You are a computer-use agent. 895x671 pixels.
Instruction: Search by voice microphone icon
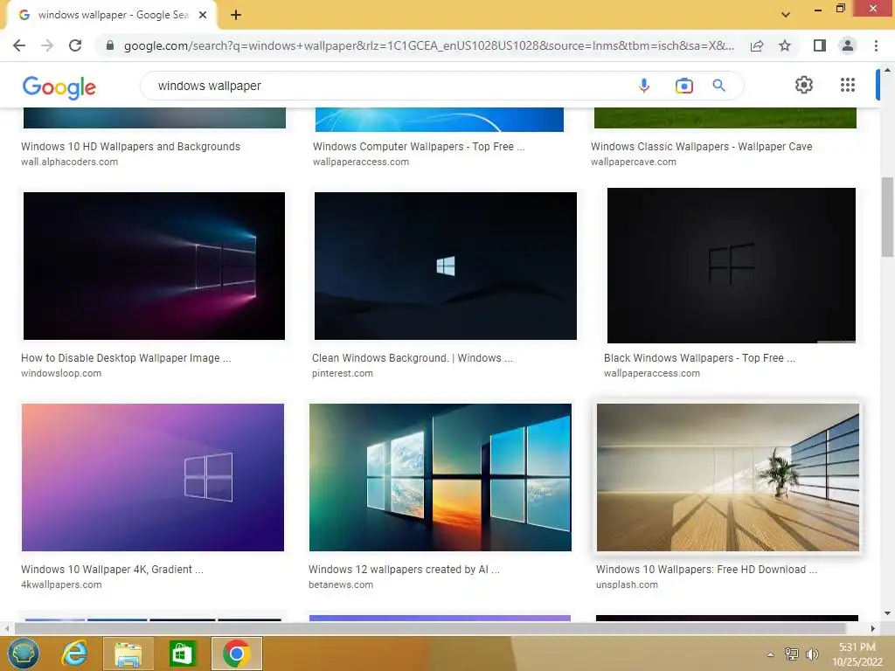(x=644, y=86)
